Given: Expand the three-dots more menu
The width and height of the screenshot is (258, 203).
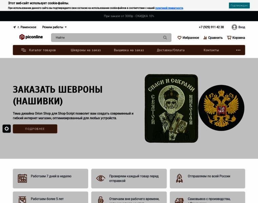Looking at the screenshot, I should tap(238, 50).
